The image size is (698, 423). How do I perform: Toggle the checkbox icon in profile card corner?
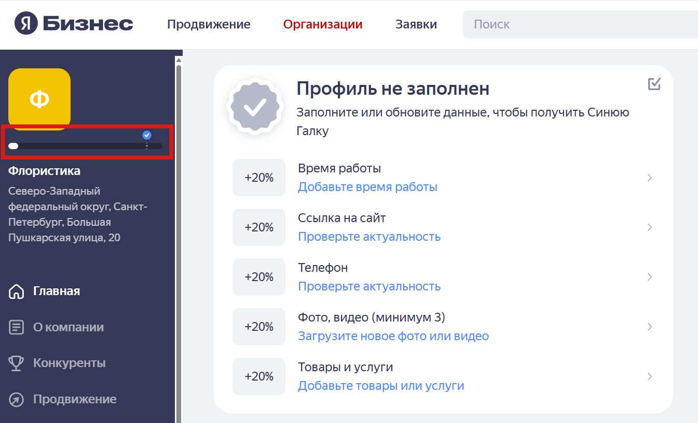click(x=654, y=83)
